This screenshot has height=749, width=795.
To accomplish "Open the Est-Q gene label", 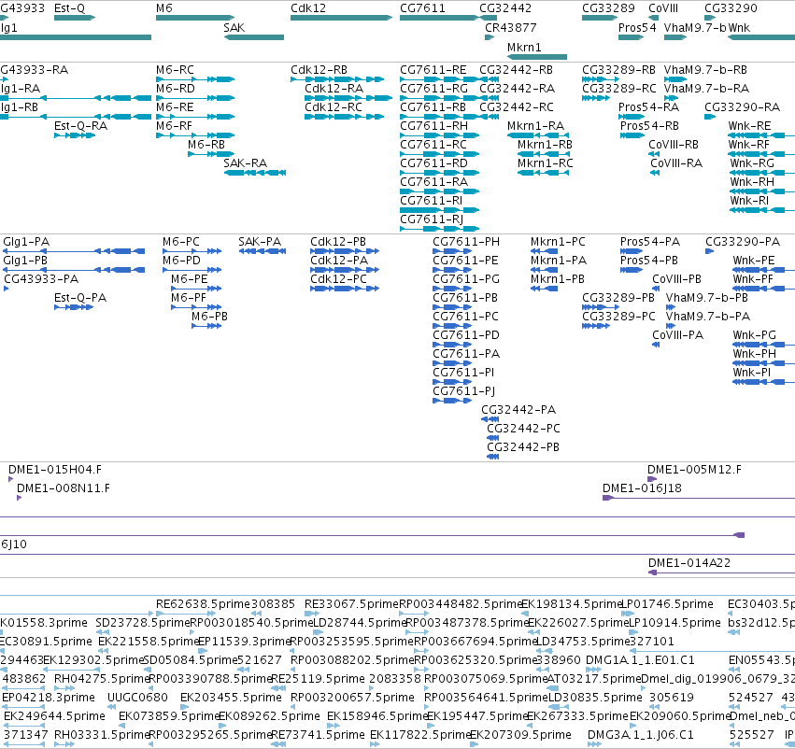I will click(x=69, y=8).
